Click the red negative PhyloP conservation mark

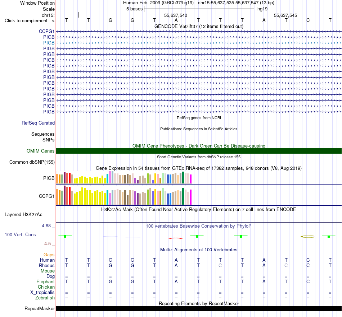(x=176, y=238)
